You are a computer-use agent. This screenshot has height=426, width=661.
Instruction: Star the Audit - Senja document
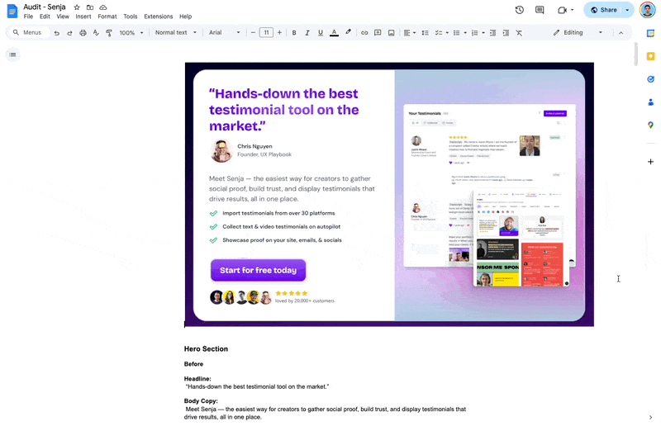[77, 7]
